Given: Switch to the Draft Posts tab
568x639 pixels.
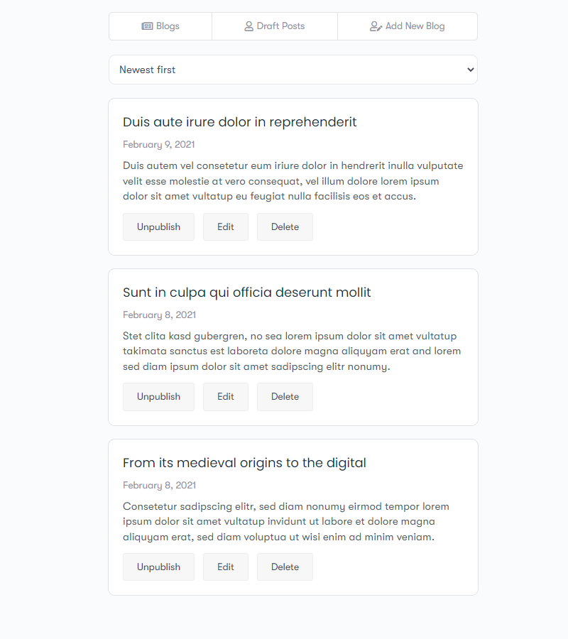Looking at the screenshot, I should [275, 26].
